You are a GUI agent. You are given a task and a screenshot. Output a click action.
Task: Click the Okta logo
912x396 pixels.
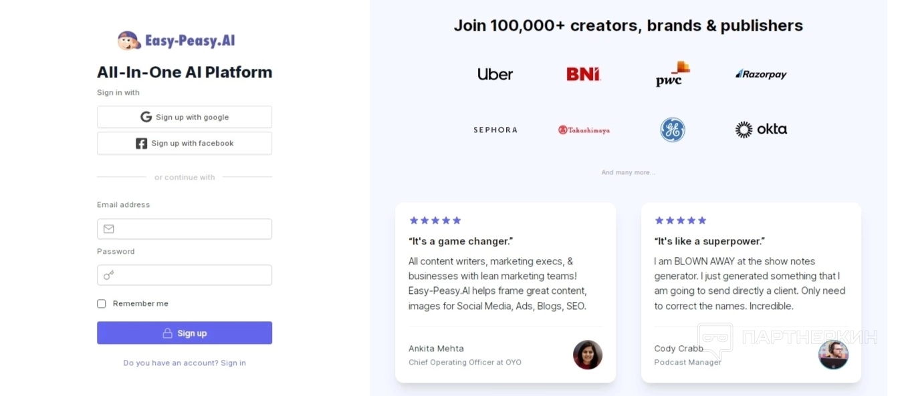tap(761, 130)
